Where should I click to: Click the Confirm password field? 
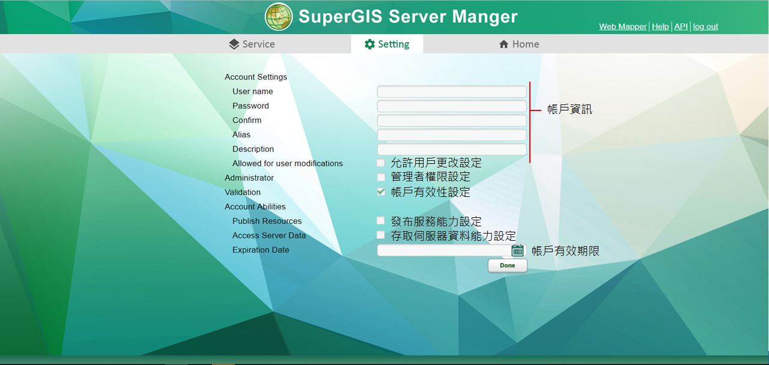coord(452,121)
